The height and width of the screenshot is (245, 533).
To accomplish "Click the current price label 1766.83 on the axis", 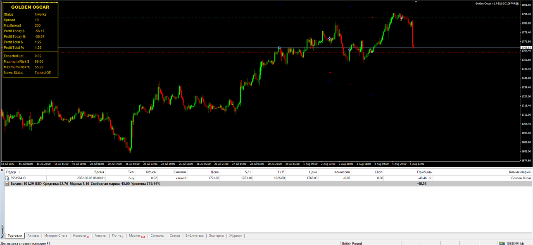I will [x=526, y=48].
